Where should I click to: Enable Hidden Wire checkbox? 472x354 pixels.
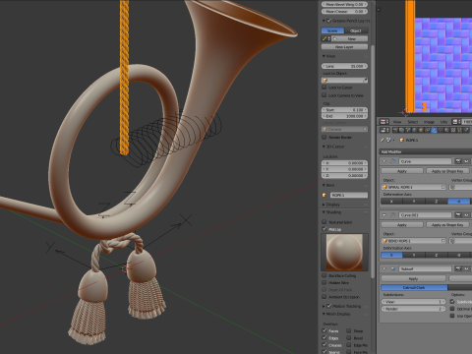coord(324,282)
